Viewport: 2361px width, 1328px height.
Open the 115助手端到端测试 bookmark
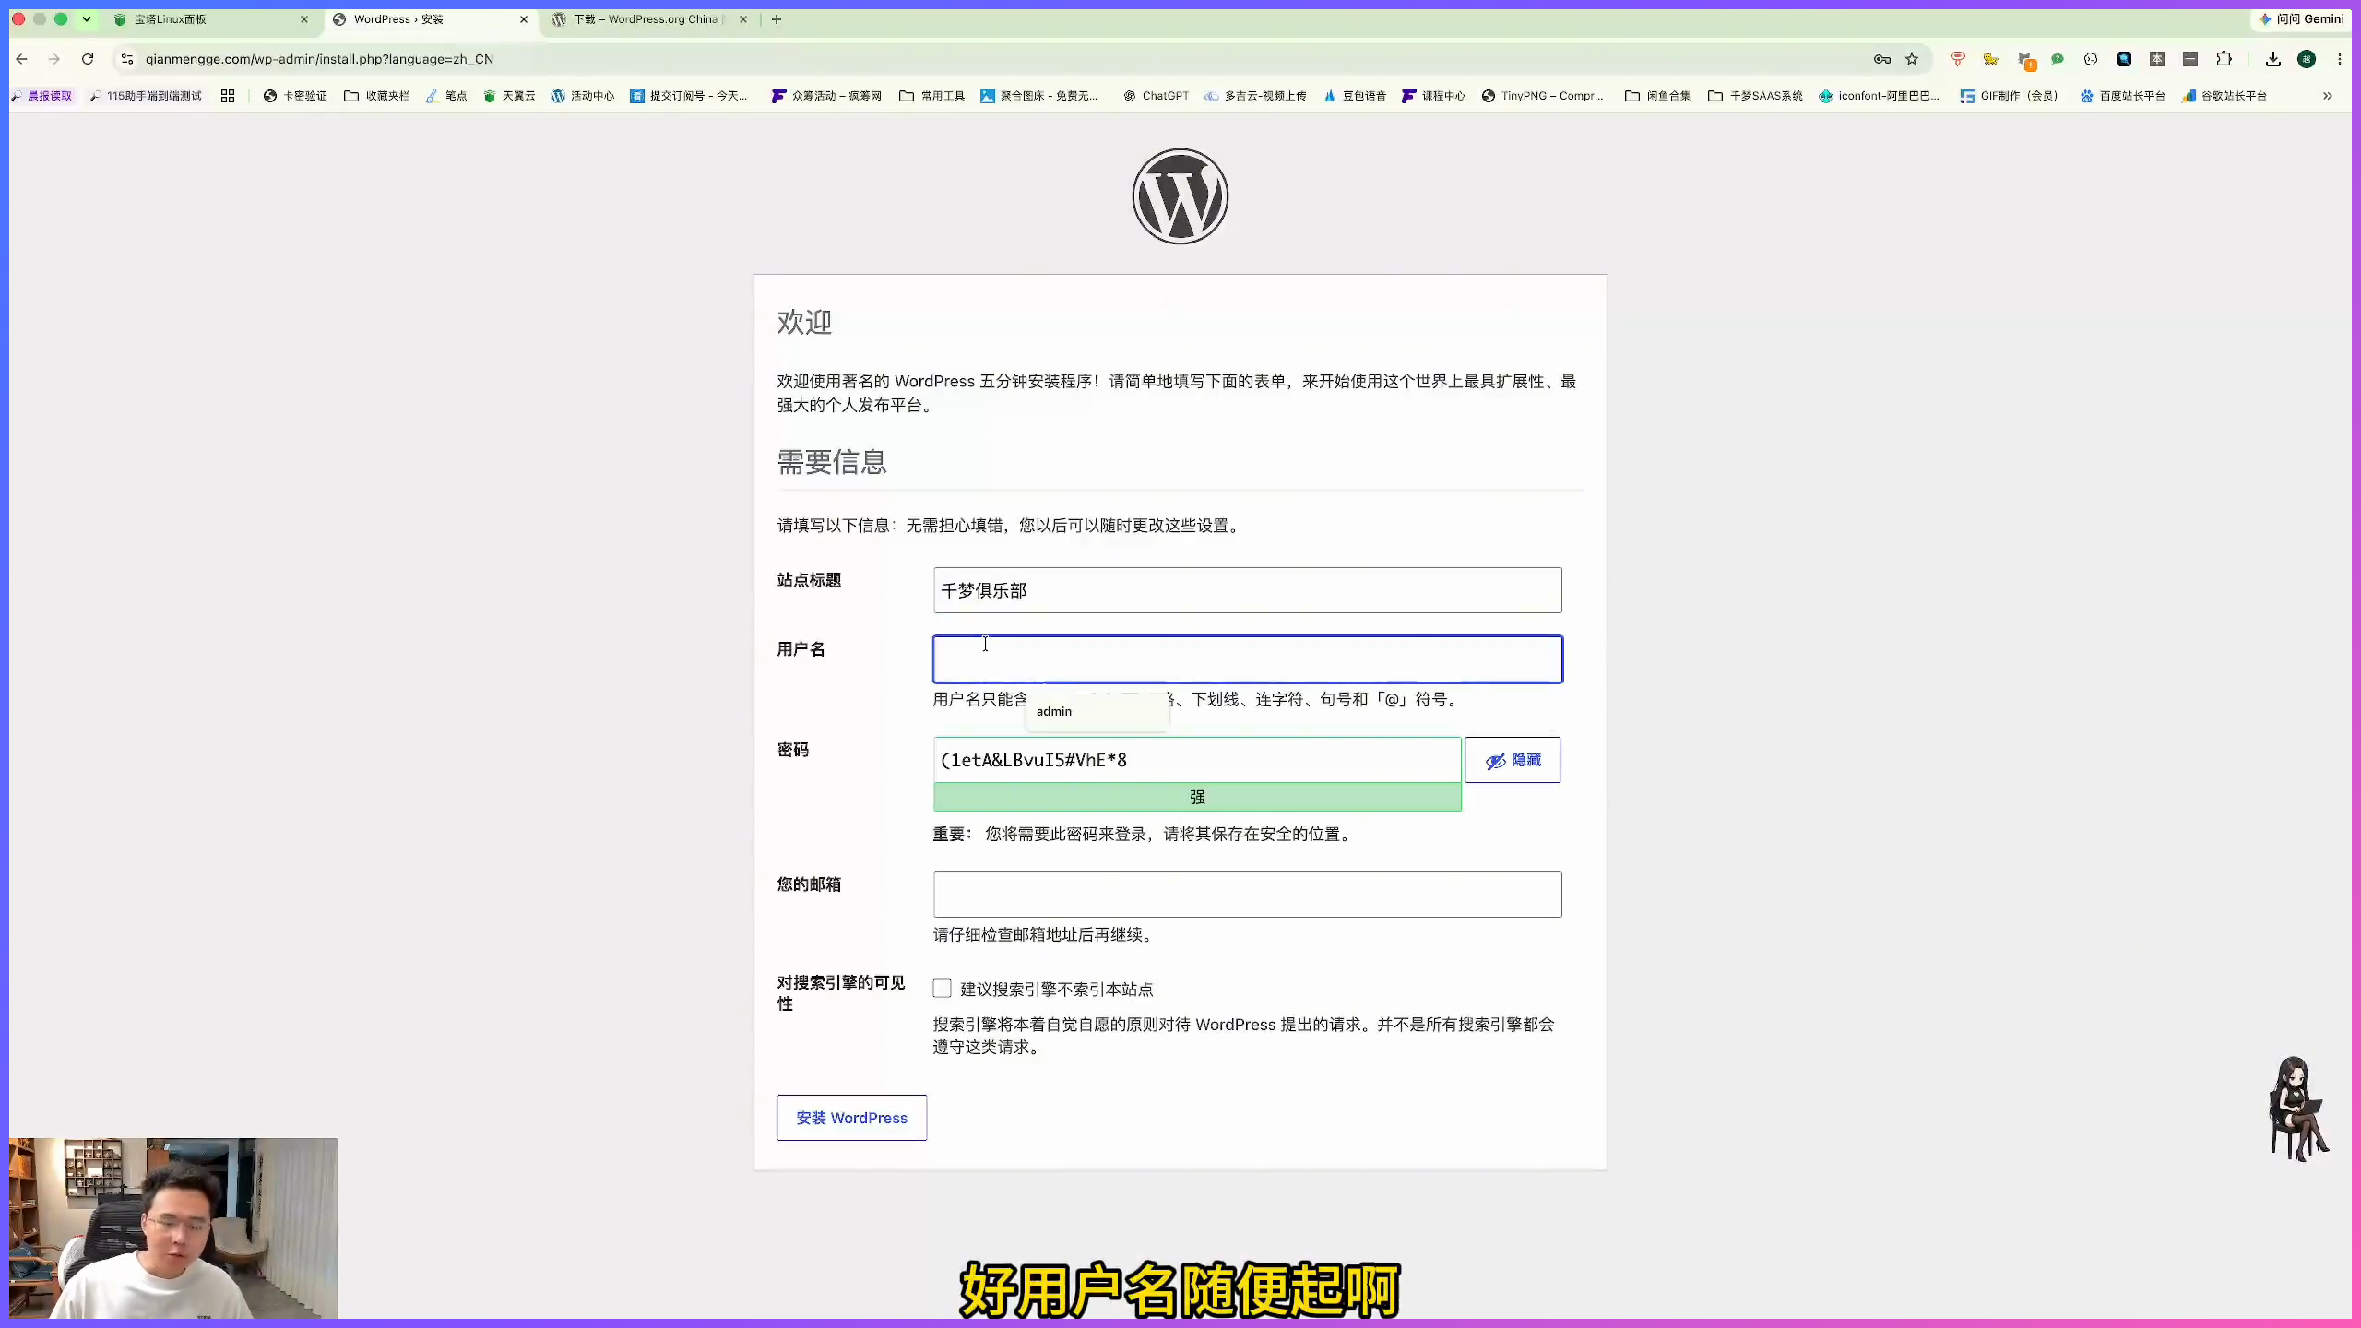click(x=145, y=96)
